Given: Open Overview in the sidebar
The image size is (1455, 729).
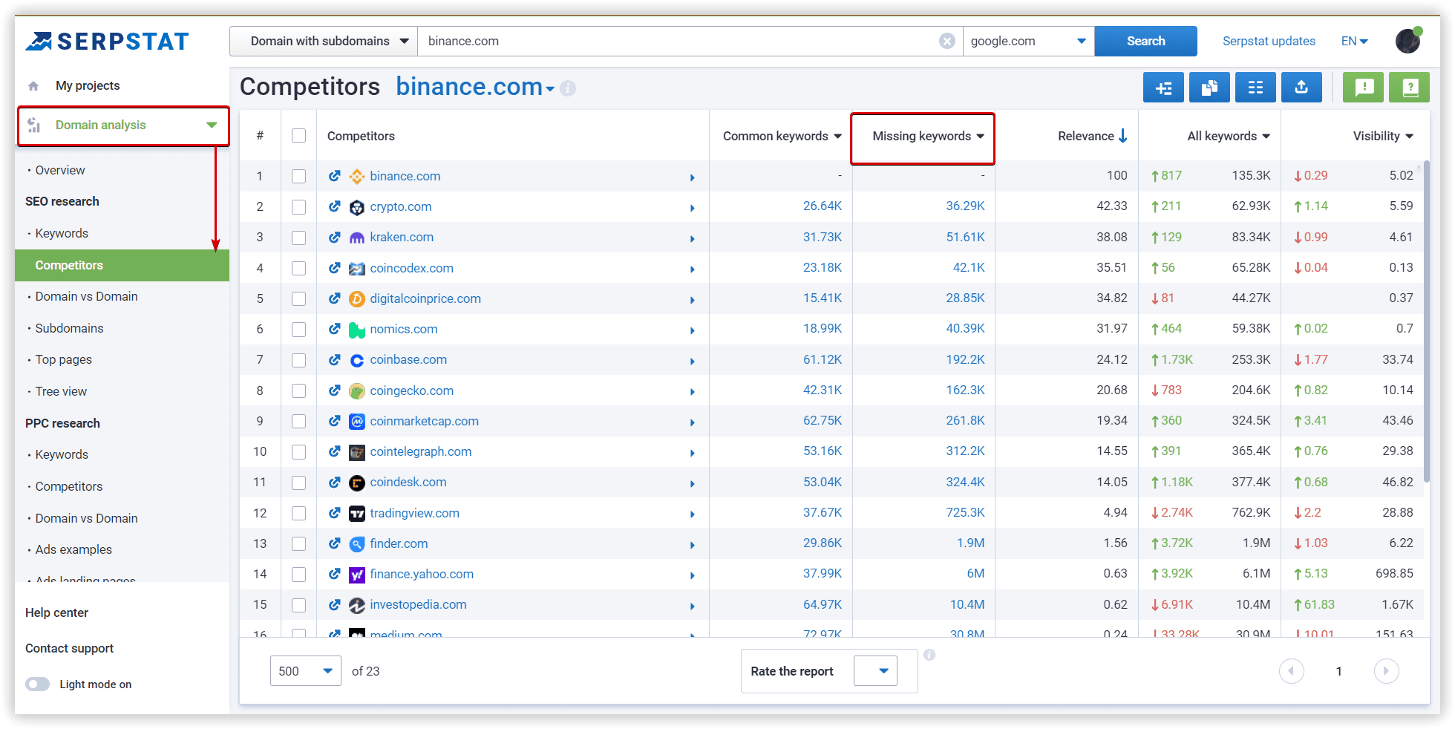Looking at the screenshot, I should click(x=60, y=170).
